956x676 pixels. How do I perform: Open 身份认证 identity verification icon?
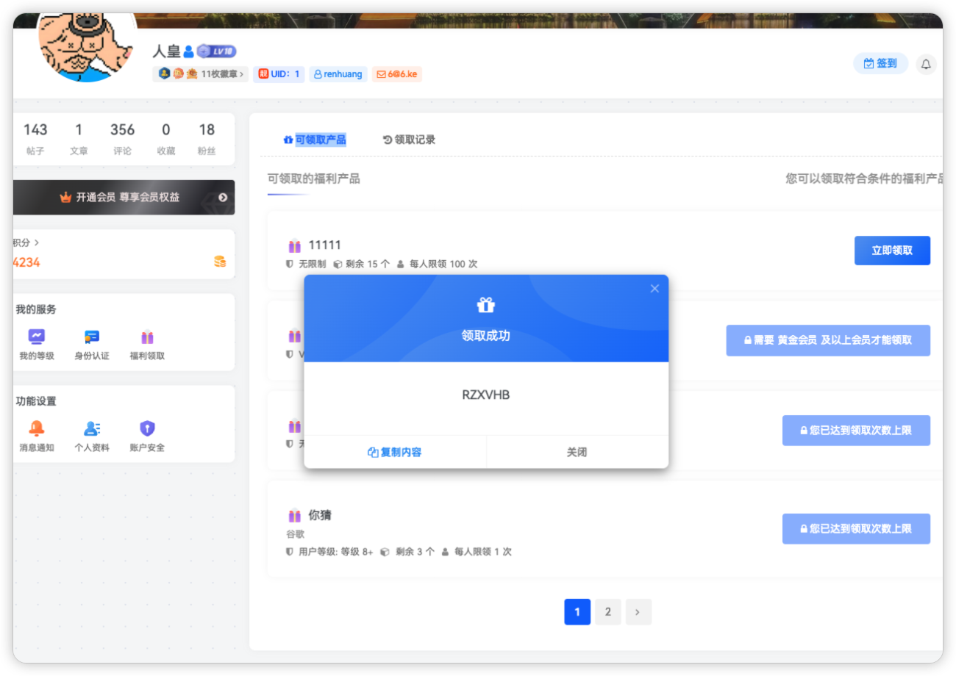coord(92,337)
